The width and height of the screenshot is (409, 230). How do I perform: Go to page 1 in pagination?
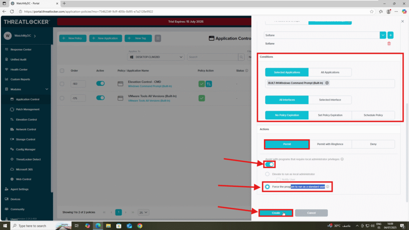coord(118,212)
